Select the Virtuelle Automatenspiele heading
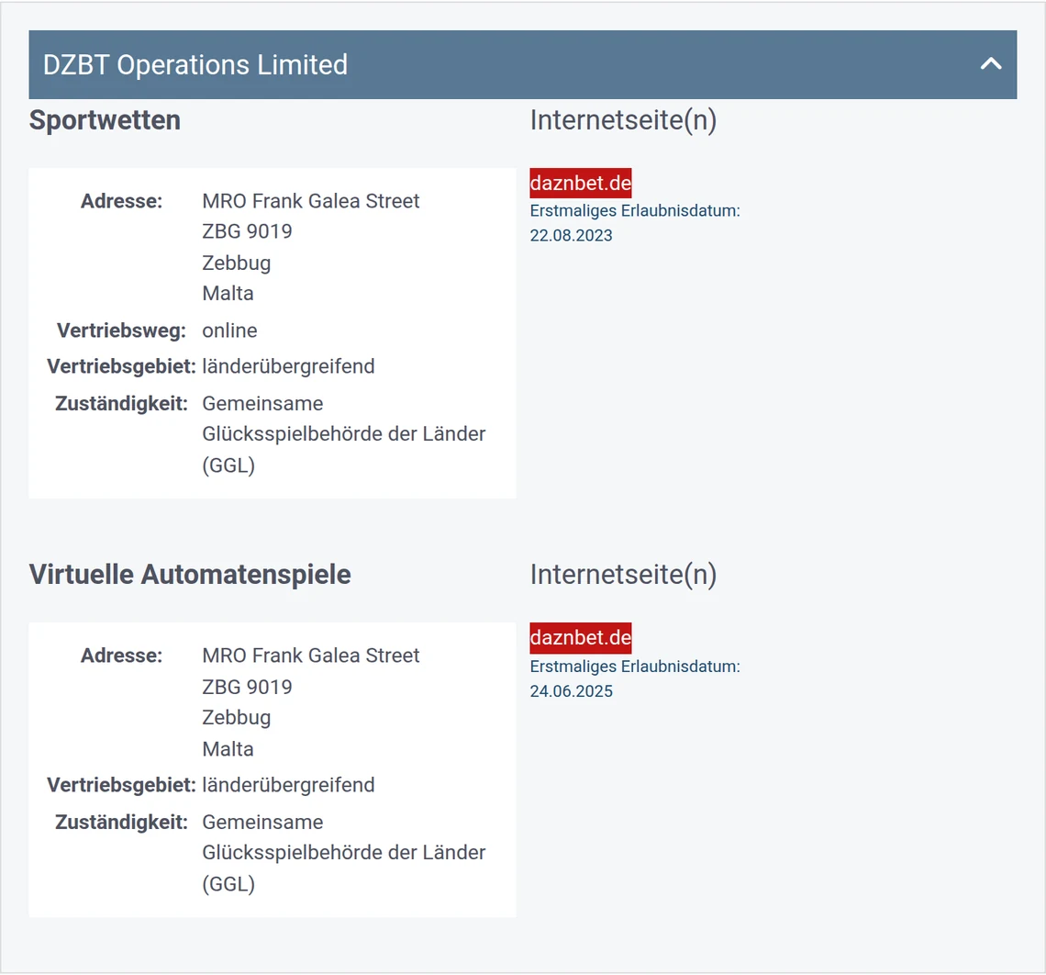The width and height of the screenshot is (1046, 975). click(x=190, y=575)
